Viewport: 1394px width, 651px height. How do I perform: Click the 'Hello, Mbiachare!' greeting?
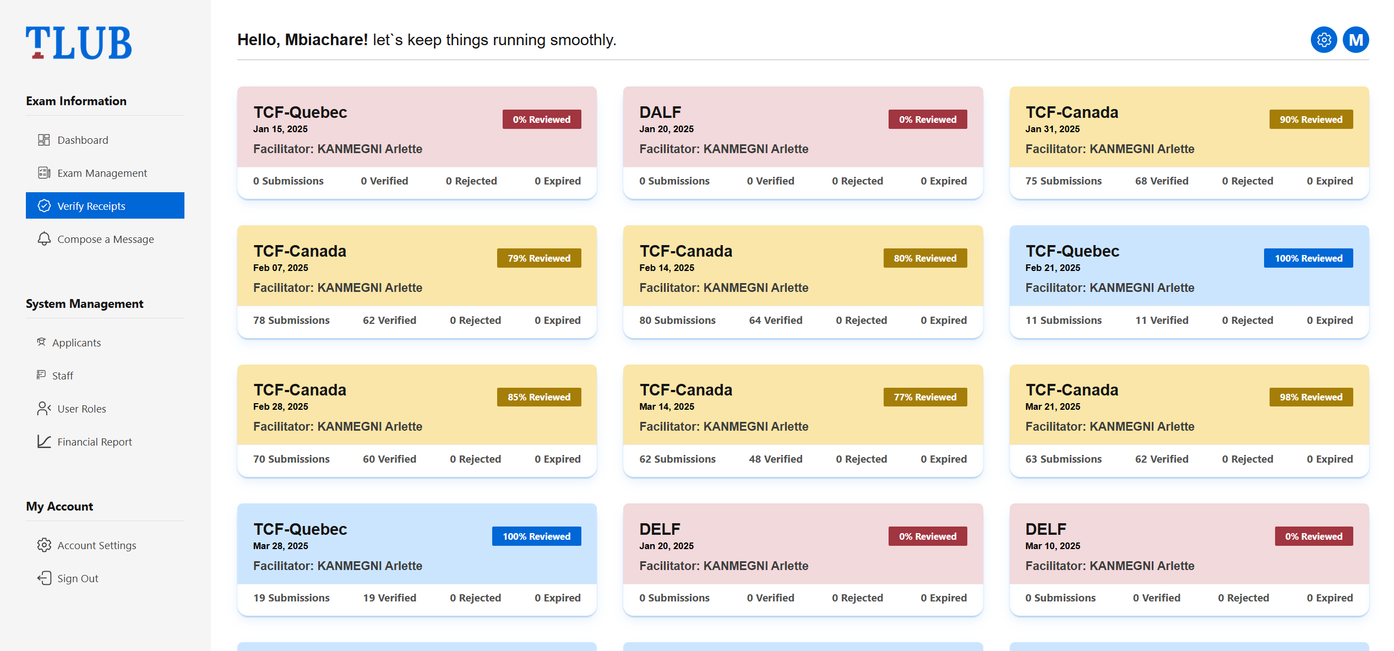[x=302, y=40]
